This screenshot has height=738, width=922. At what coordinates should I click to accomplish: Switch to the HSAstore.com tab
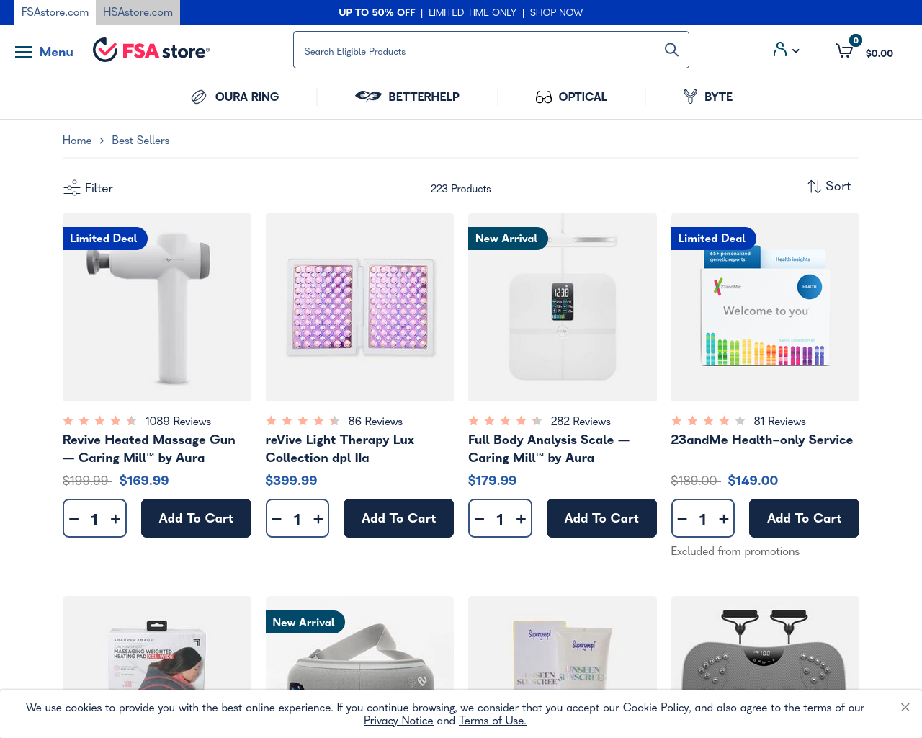click(x=138, y=12)
